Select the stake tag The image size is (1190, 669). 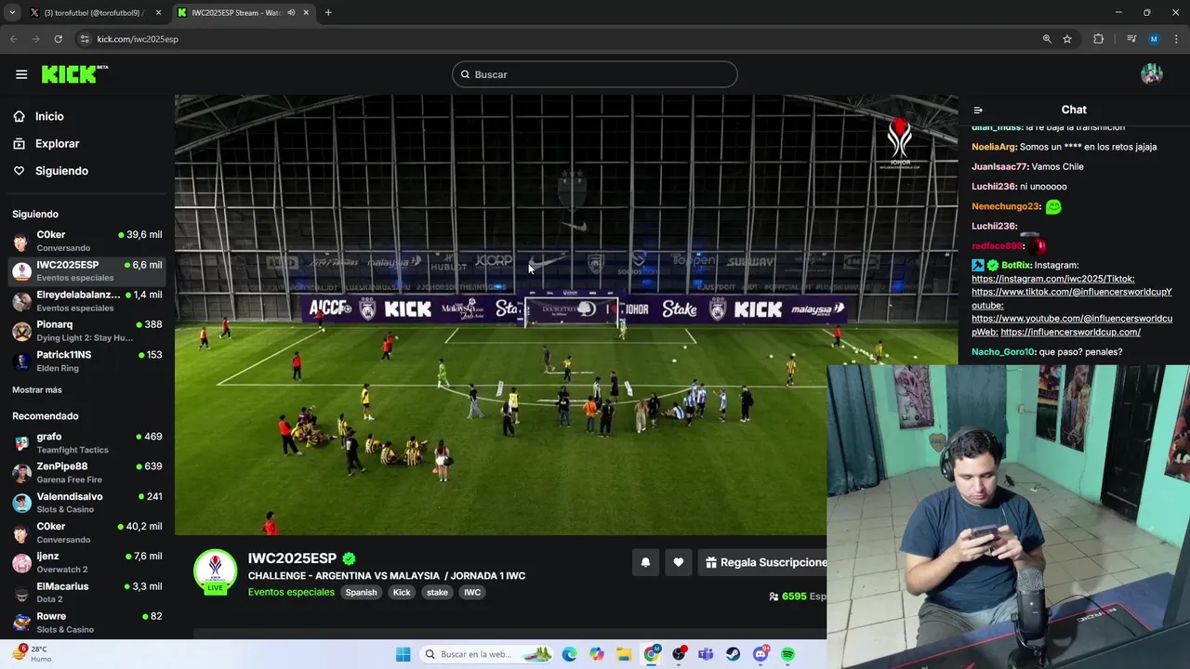click(x=437, y=593)
